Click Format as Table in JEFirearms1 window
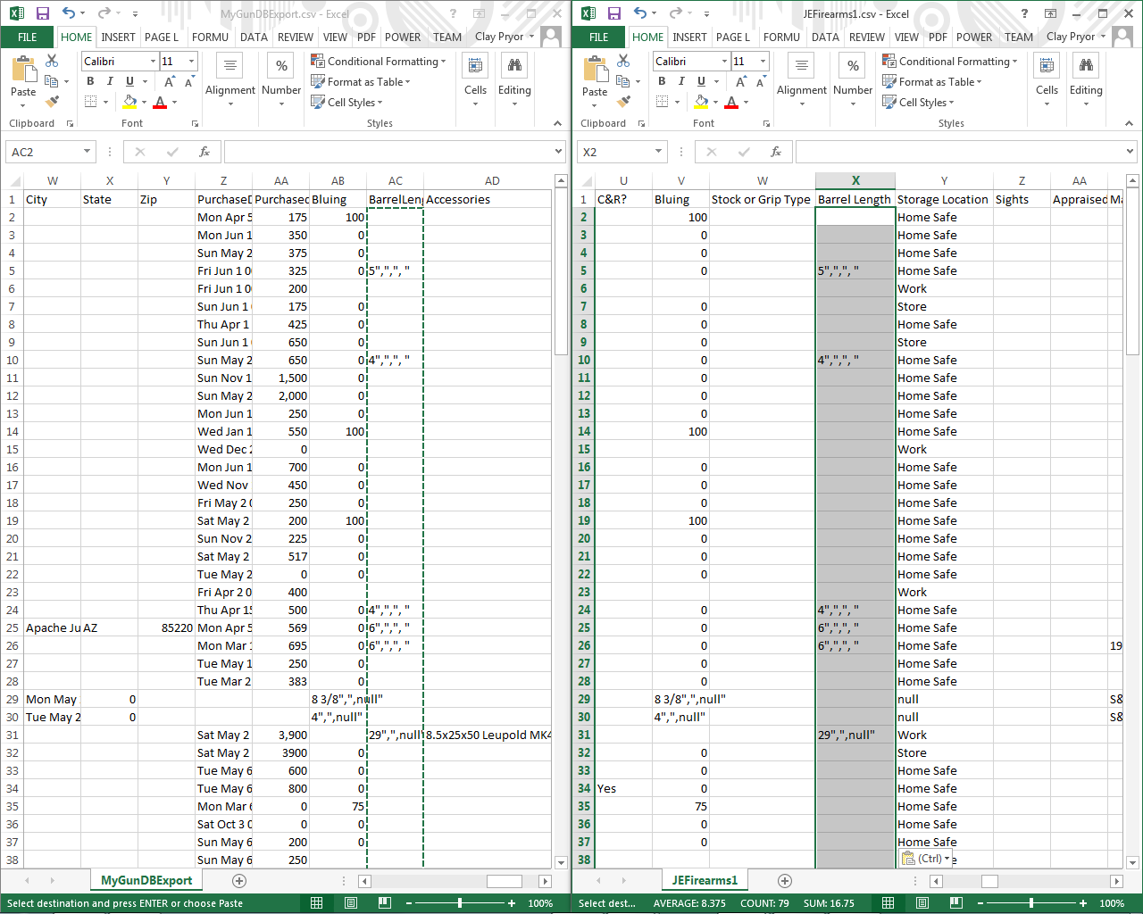This screenshot has width=1143, height=914. click(931, 82)
